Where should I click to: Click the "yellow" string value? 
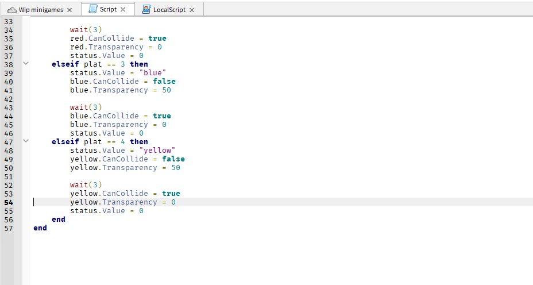157,151
